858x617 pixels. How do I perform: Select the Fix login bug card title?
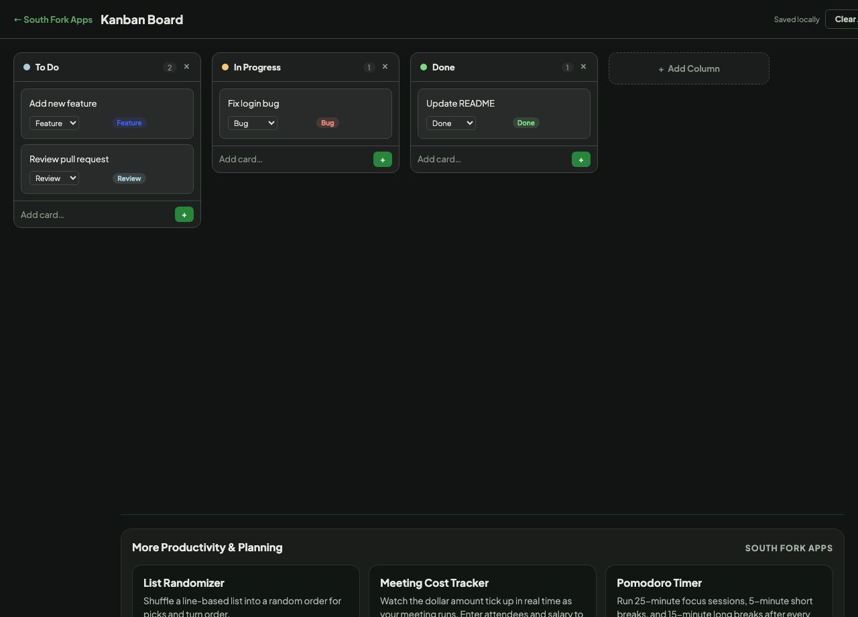click(x=253, y=103)
